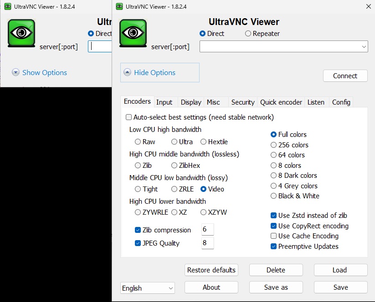Click the Hide Options chevron icon
The image size is (375, 302).
point(127,72)
